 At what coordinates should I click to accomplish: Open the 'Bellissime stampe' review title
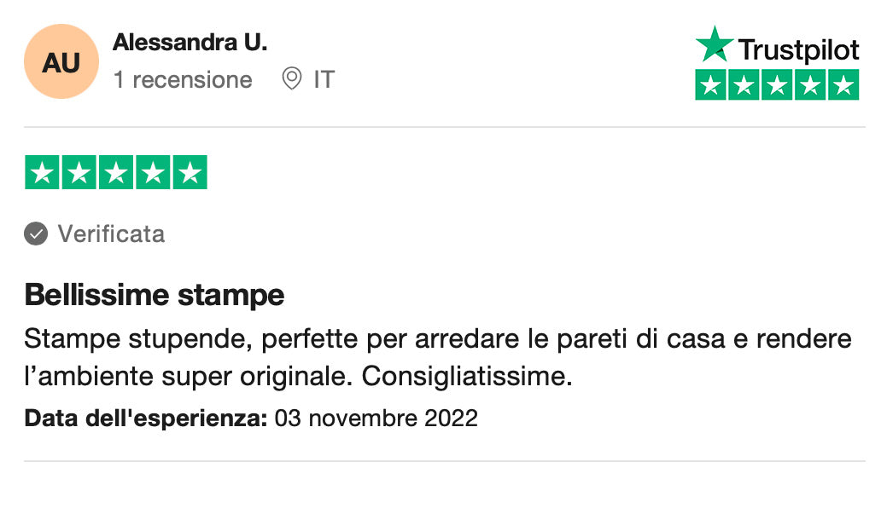click(155, 295)
